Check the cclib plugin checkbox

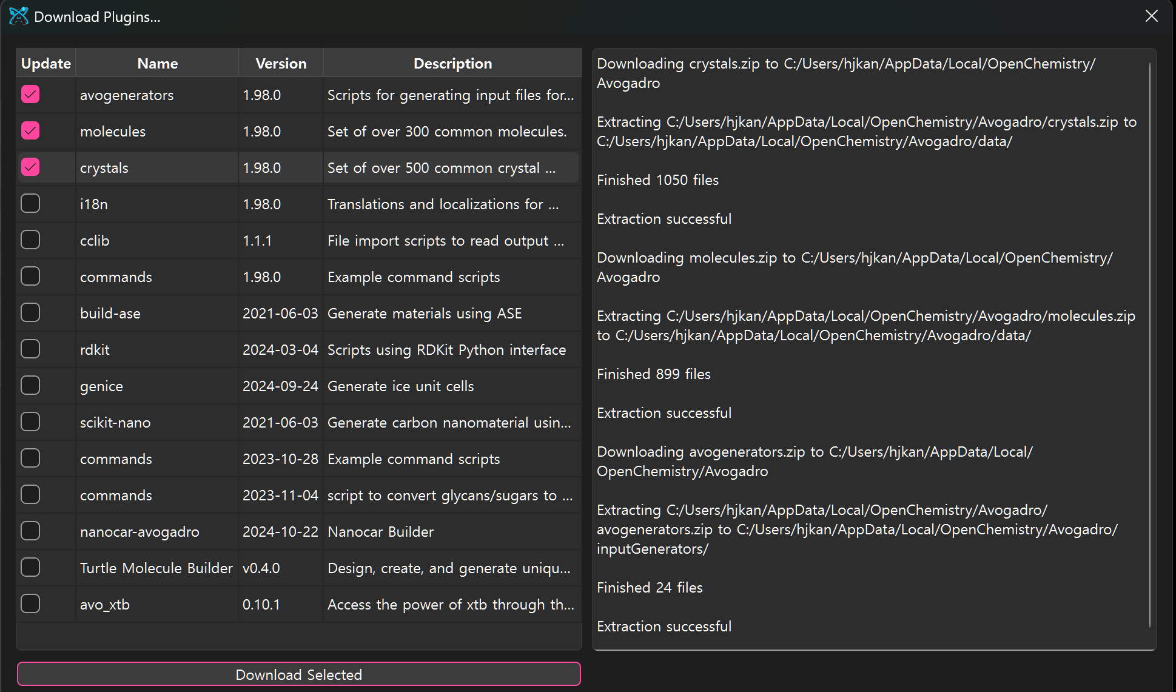point(30,240)
